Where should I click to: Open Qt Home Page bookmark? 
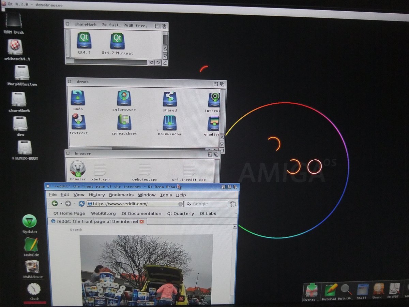(x=69, y=213)
